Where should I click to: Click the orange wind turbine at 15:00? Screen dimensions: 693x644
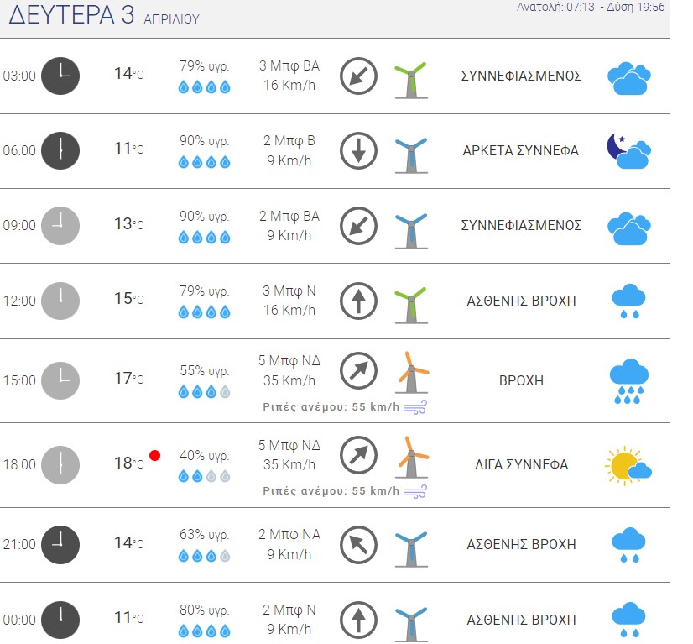(411, 373)
